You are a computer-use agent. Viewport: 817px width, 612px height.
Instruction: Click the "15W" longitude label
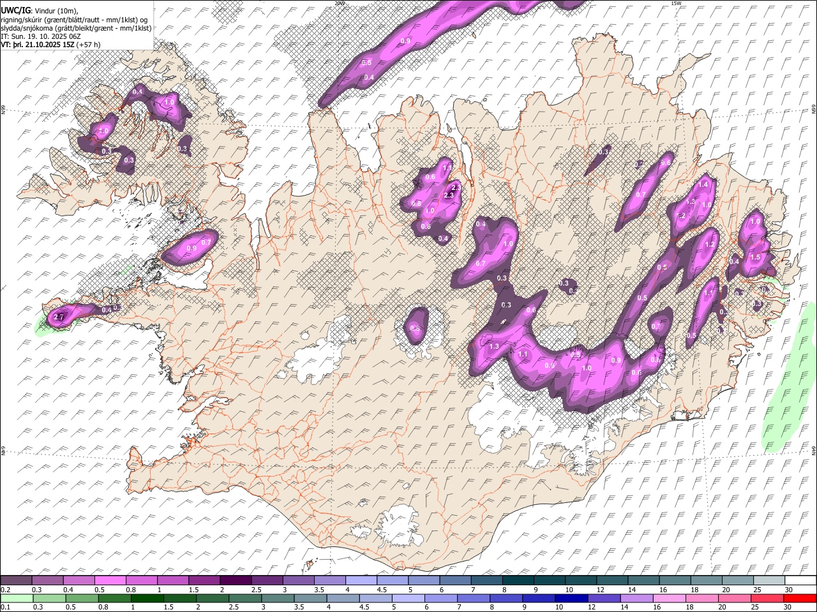point(676,3)
